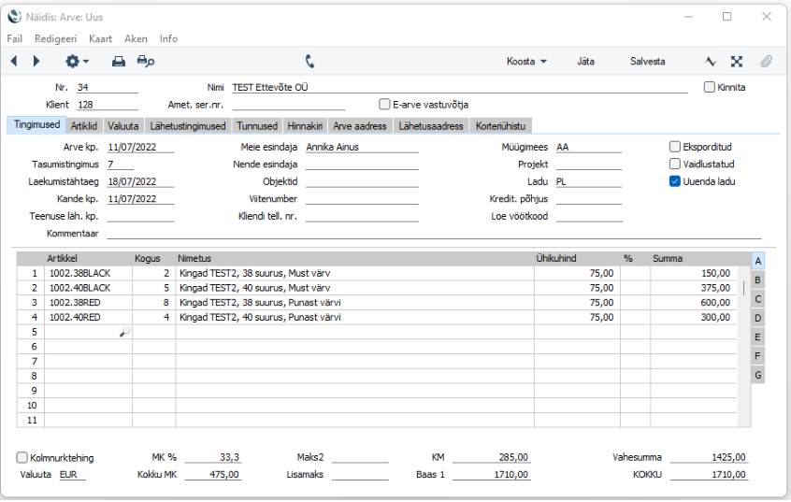
Task: Uncheck the Uuenda ladu checkbox
Action: (x=674, y=181)
